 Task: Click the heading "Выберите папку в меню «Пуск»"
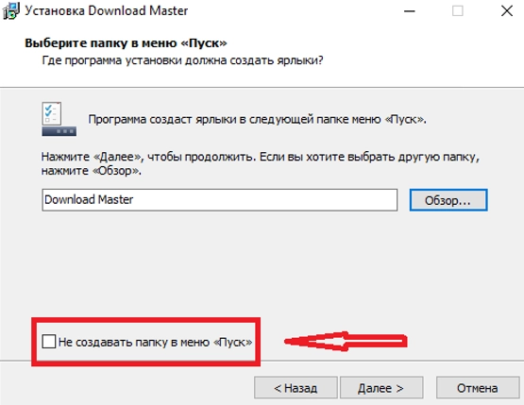point(126,43)
